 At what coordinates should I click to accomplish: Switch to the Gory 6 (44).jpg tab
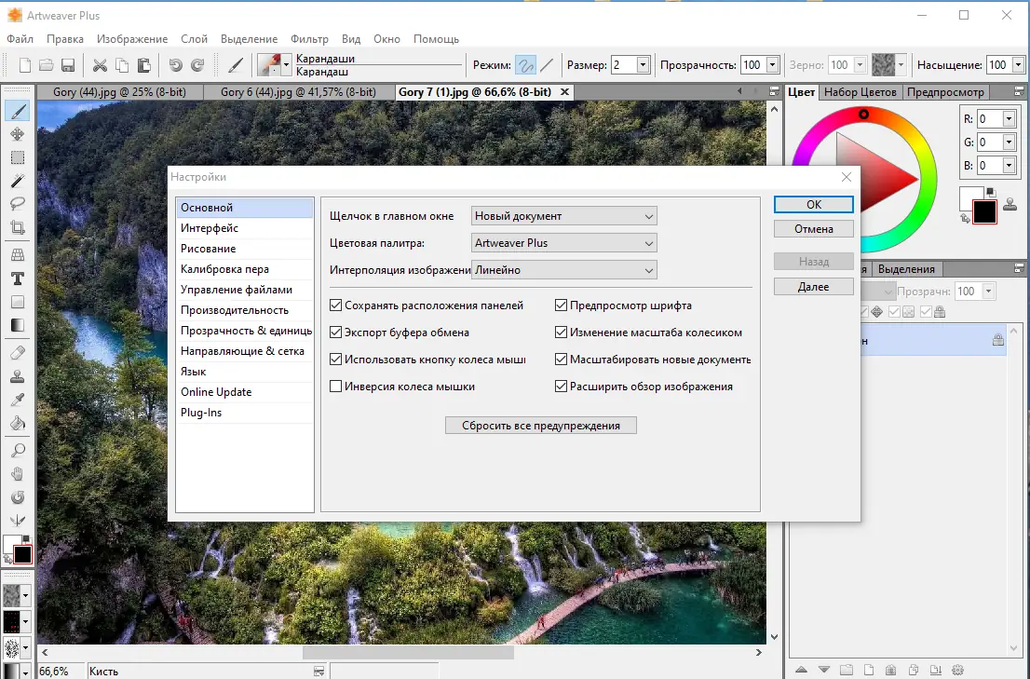click(x=298, y=92)
